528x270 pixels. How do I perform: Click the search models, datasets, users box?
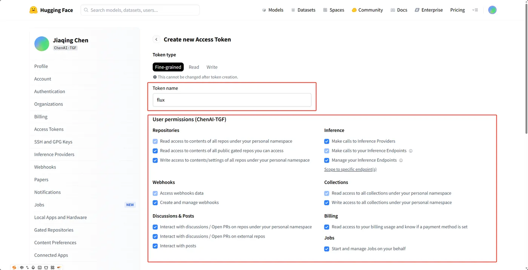point(140,10)
